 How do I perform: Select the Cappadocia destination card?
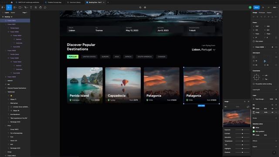123,85
